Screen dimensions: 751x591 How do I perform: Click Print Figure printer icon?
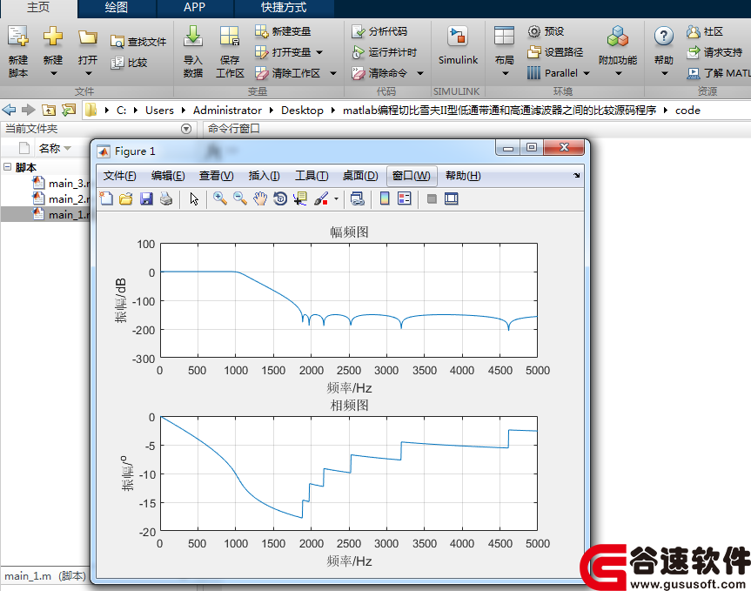pos(166,198)
